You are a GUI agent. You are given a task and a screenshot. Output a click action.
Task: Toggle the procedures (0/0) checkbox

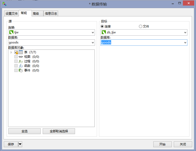pos(16,61)
